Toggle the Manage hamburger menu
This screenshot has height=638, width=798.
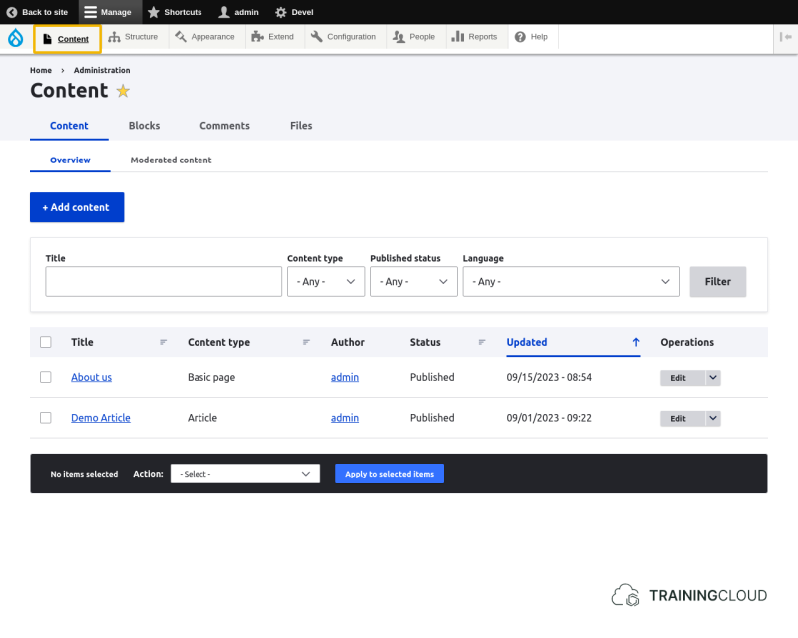108,12
